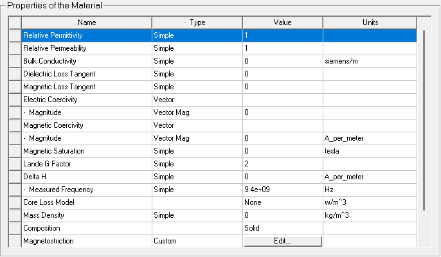Select the Magnetic Loss Tangent row name
This screenshot has width=441, height=257.
click(87, 87)
